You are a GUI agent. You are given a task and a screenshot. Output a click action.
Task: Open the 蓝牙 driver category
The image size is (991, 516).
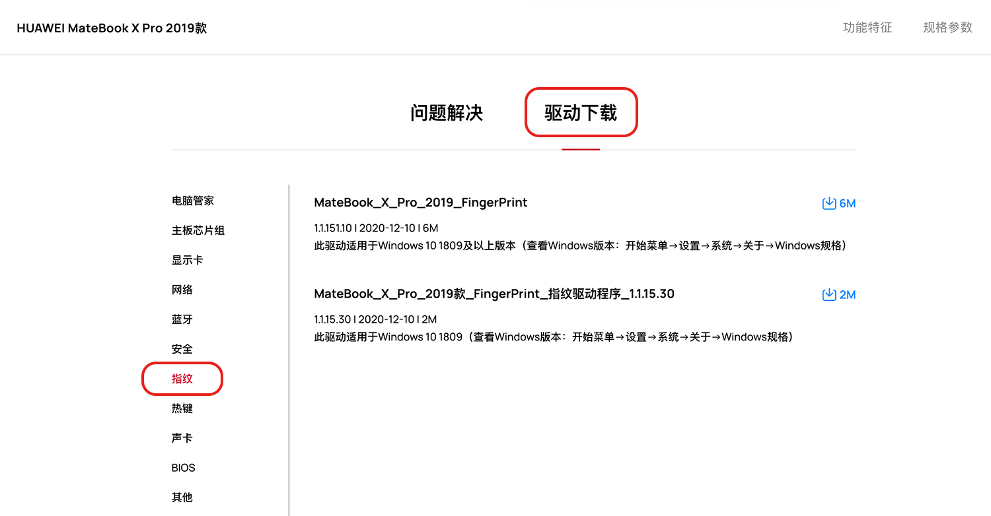click(182, 319)
